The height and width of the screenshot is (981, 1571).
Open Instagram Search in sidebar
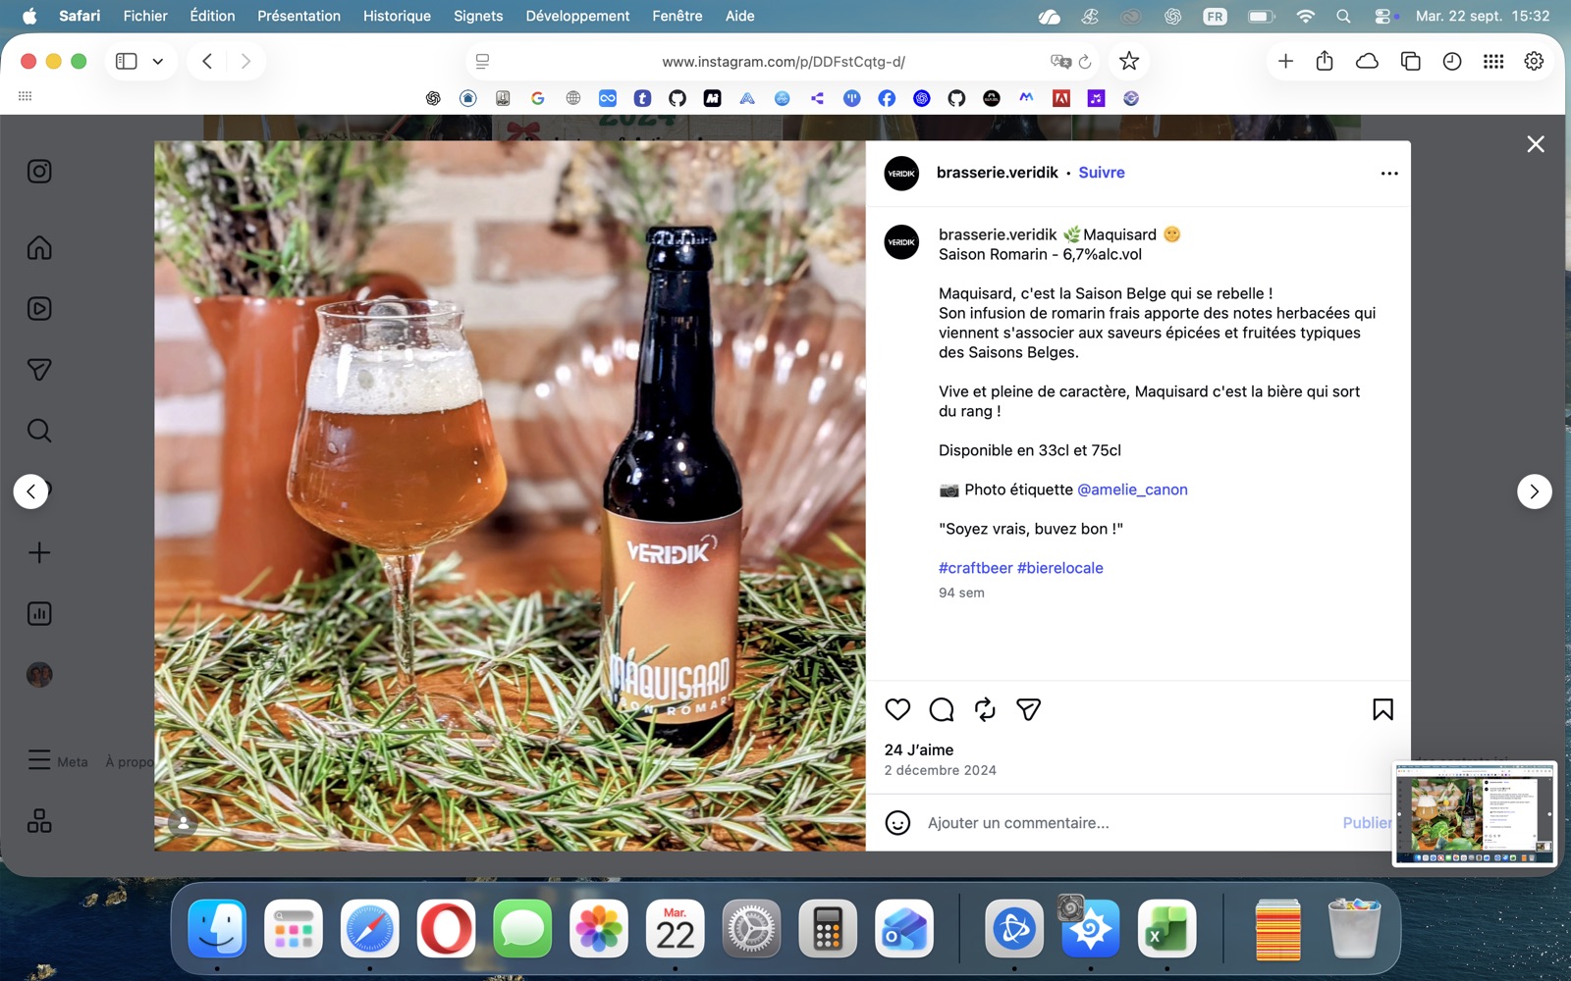point(39,431)
